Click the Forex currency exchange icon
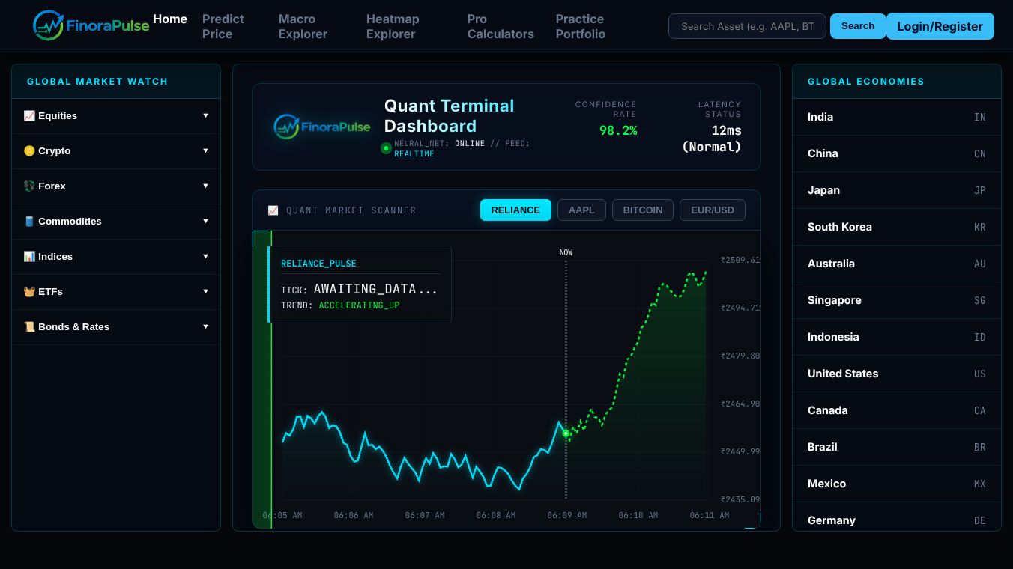1013x569 pixels. (x=29, y=186)
